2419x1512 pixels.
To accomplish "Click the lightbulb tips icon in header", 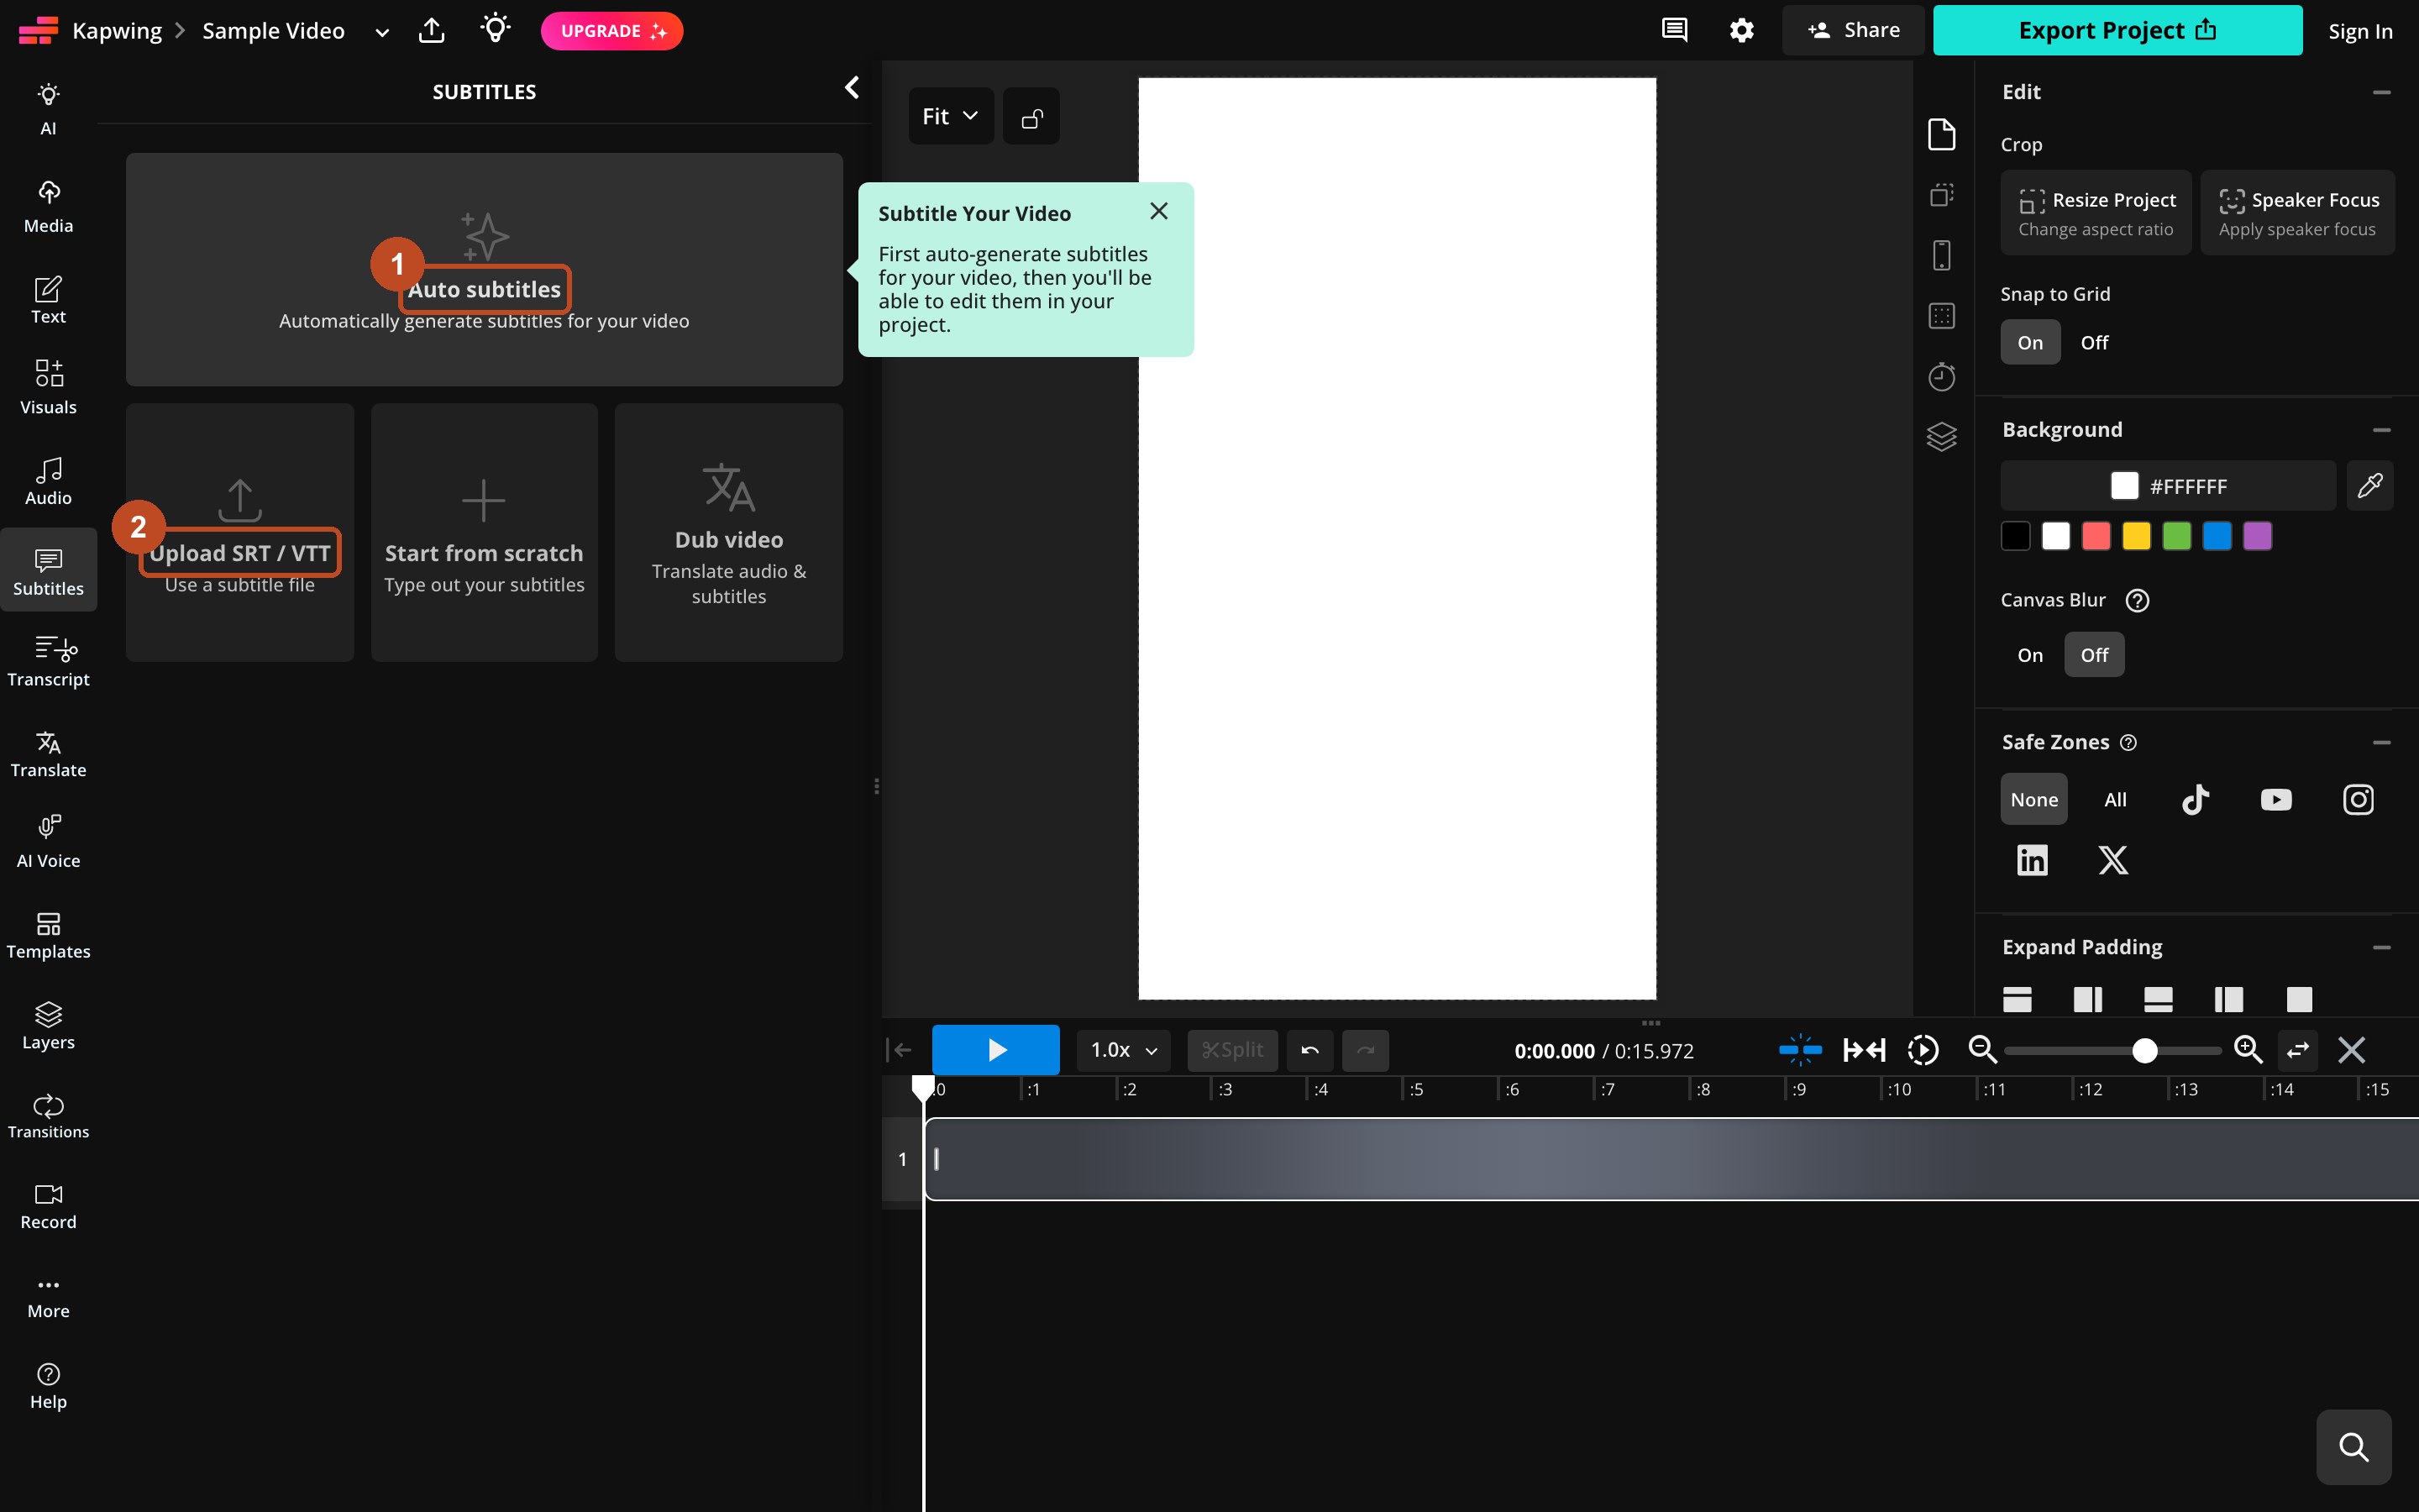I will [495, 28].
